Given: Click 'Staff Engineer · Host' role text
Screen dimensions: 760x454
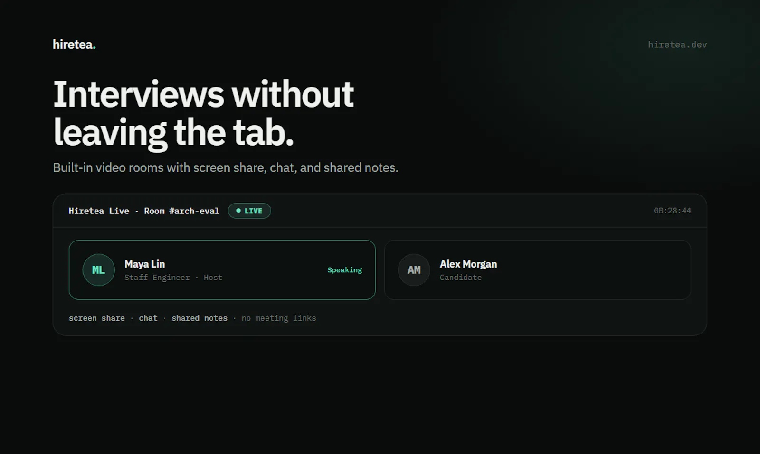Looking at the screenshot, I should coord(173,278).
